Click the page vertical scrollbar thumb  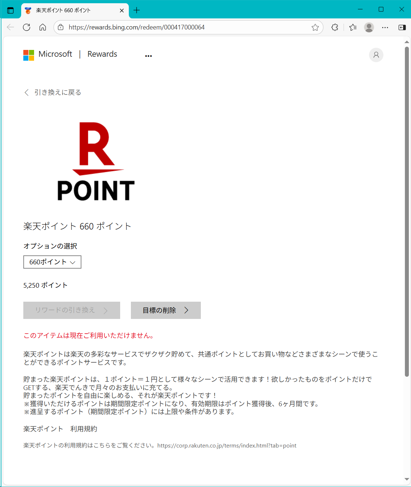407,212
